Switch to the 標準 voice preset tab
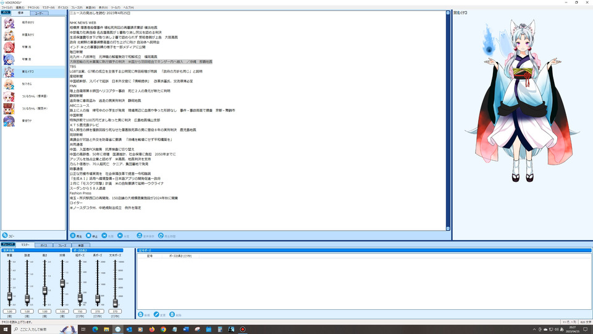The width and height of the screenshot is (593, 334). click(x=21, y=13)
